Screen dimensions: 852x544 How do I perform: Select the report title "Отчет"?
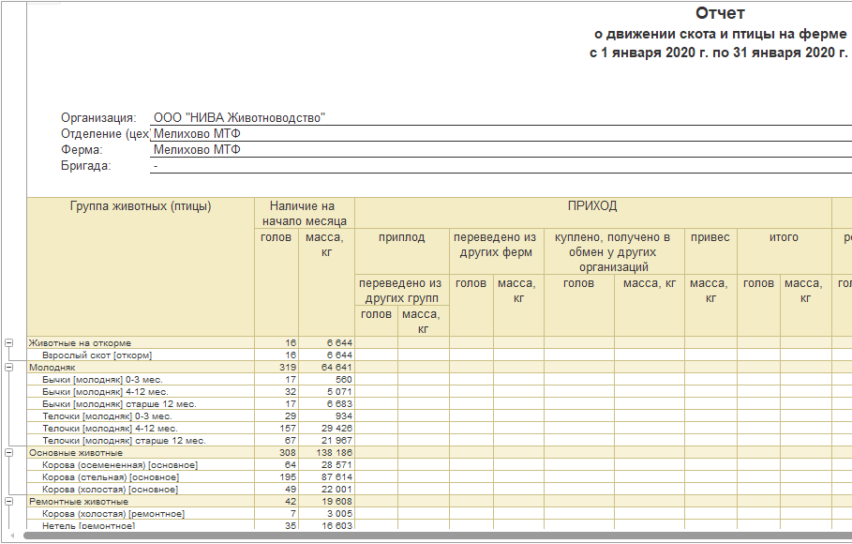[x=720, y=13]
